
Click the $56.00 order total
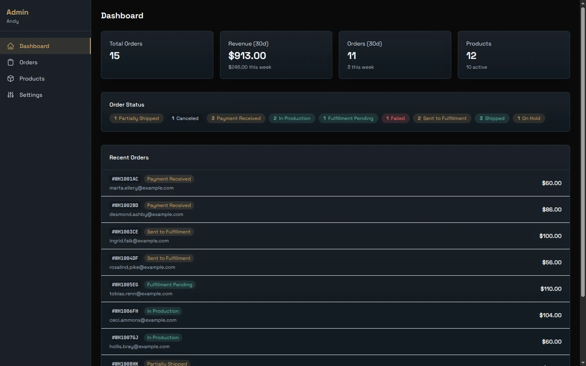(x=551, y=262)
